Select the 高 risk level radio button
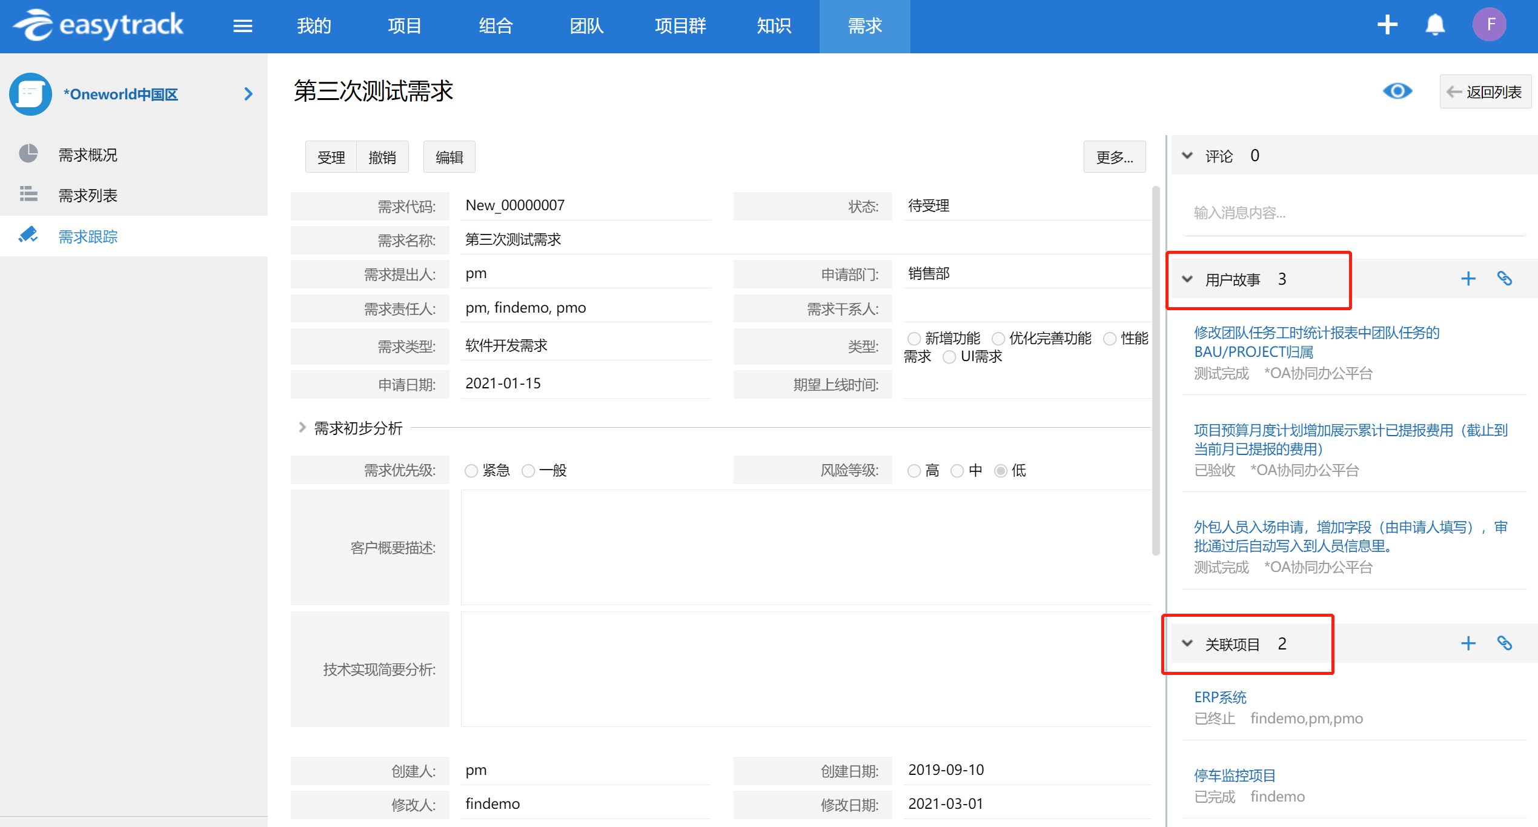 [914, 471]
